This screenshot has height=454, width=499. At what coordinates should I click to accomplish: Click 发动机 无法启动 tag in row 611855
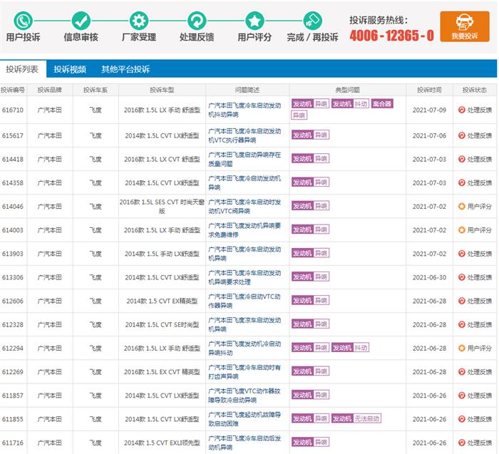click(356, 418)
